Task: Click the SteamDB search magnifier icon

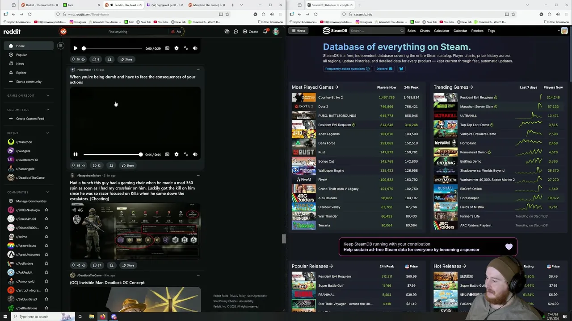Action: (x=402, y=31)
